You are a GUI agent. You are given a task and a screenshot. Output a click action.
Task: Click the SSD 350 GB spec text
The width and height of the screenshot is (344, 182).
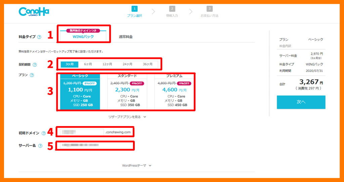point(130,105)
